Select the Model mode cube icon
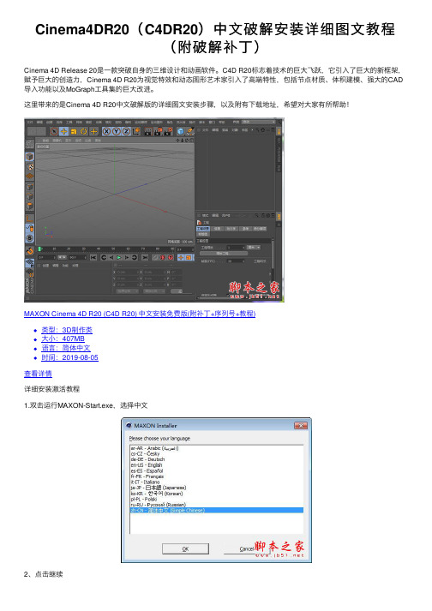The height and width of the screenshot is (611, 432). click(x=30, y=156)
